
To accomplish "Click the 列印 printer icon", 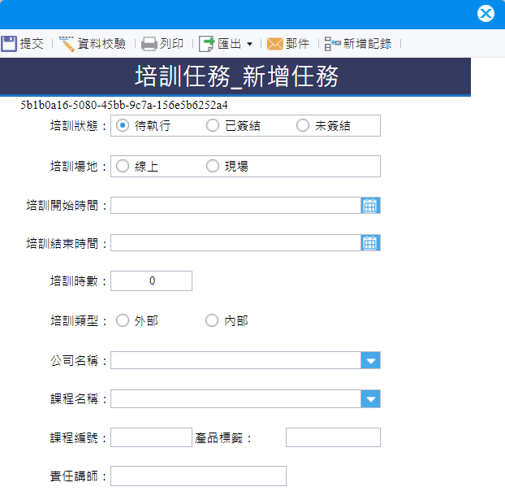I will (149, 44).
